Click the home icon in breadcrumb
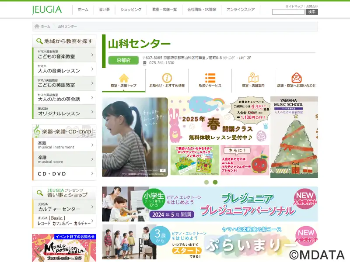The height and width of the screenshot is (262, 350). [x=37, y=26]
